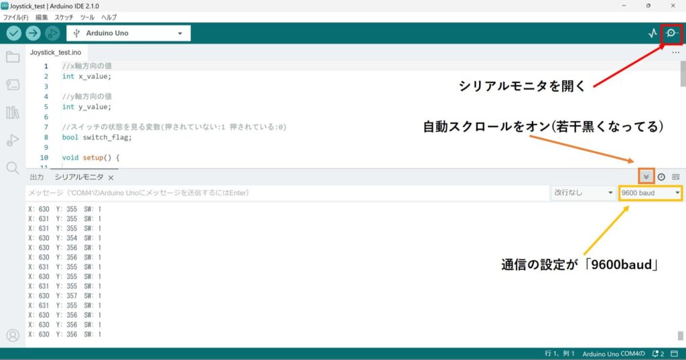The image size is (686, 360).
Task: Open the editor tab three-dots menu
Action: [676, 52]
